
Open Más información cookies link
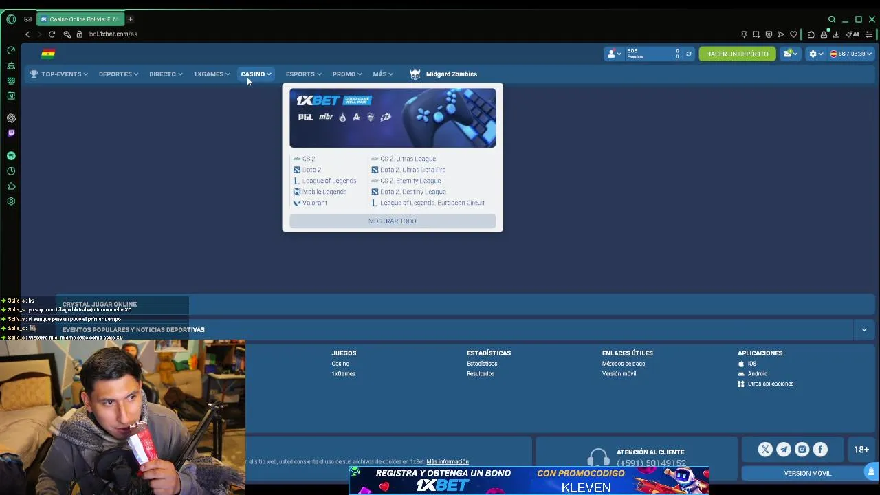point(448,462)
